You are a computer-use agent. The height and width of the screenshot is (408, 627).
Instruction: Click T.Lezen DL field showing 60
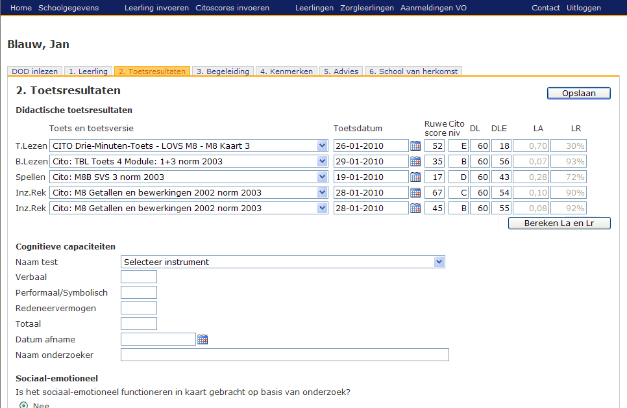480,146
